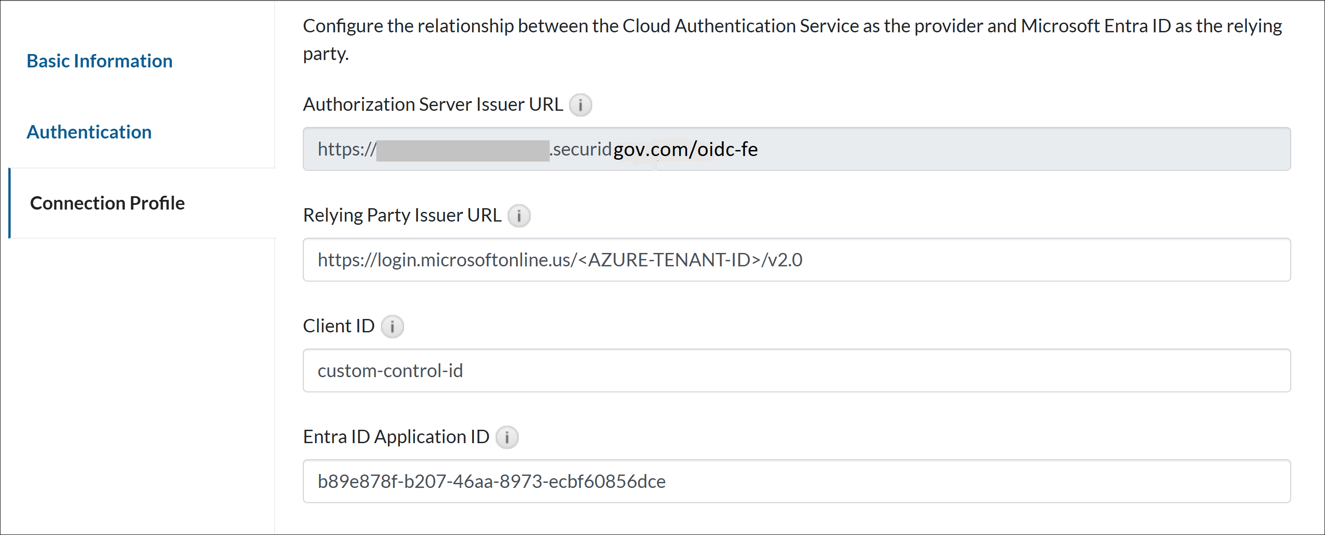
Task: Show the tooltip explaining Client ID
Action: coord(393,326)
